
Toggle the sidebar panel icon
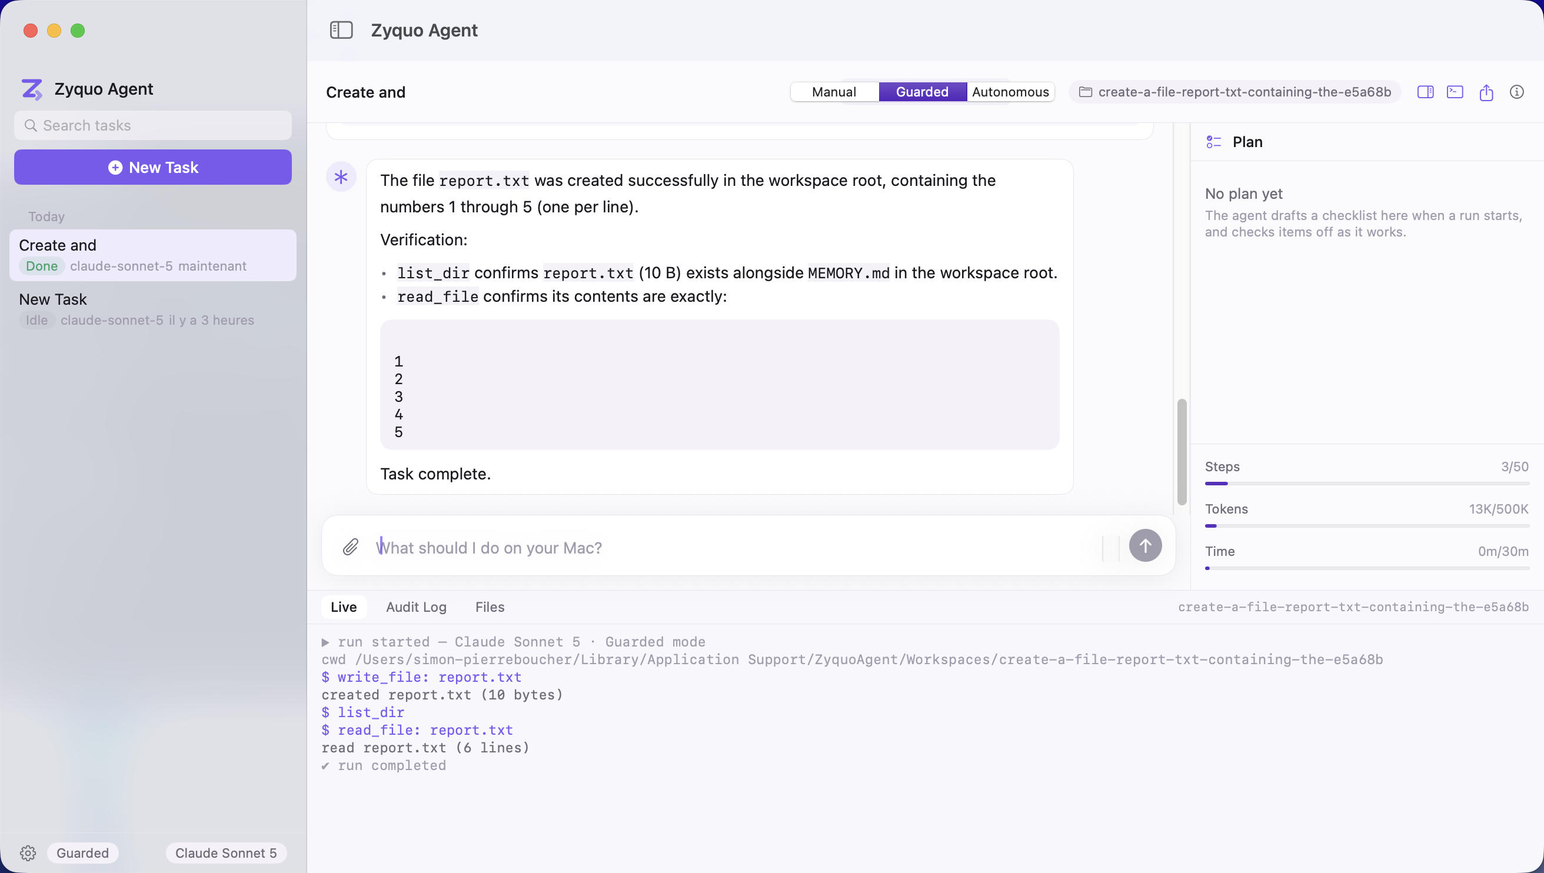[x=341, y=30]
